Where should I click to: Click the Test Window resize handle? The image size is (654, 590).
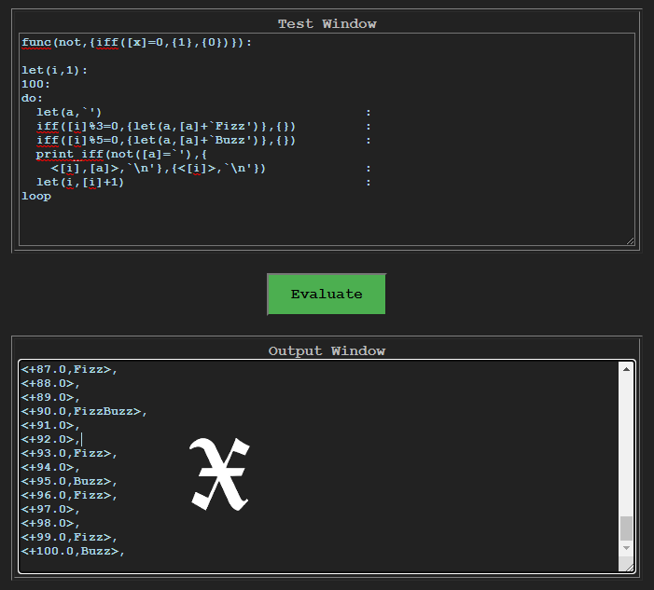click(x=630, y=240)
